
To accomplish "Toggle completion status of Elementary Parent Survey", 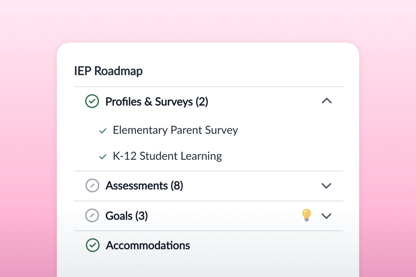I will tap(103, 131).
